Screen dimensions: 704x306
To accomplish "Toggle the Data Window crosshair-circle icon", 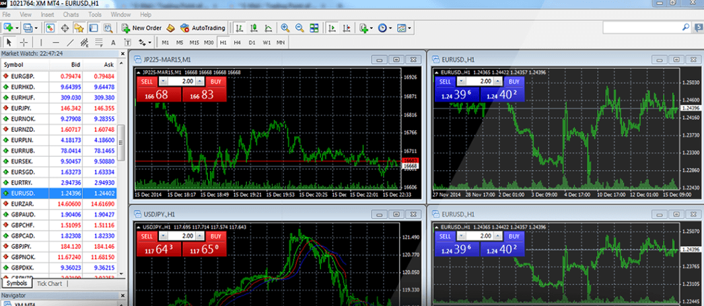I will (x=65, y=28).
